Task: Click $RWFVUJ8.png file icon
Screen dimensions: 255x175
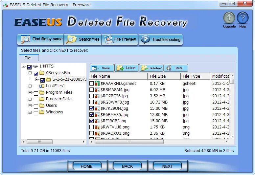Action: pyautogui.click(x=97, y=127)
